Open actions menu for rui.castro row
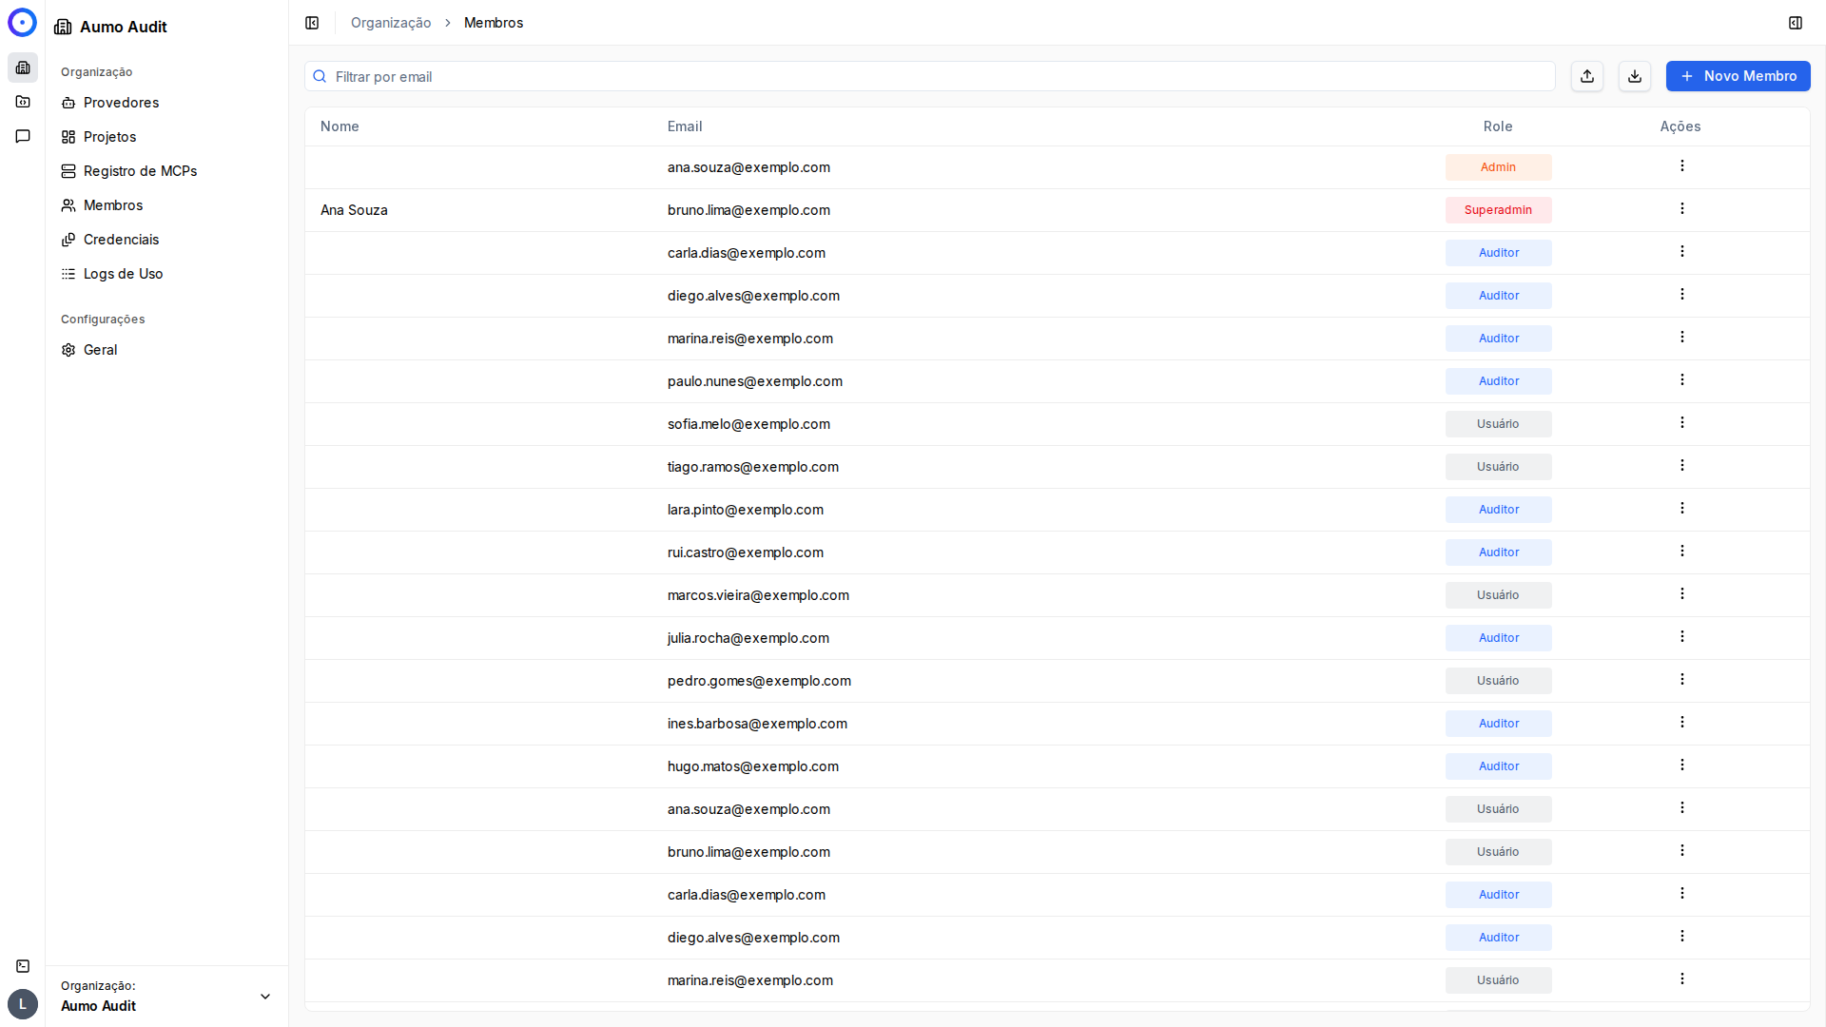 pyautogui.click(x=1681, y=552)
